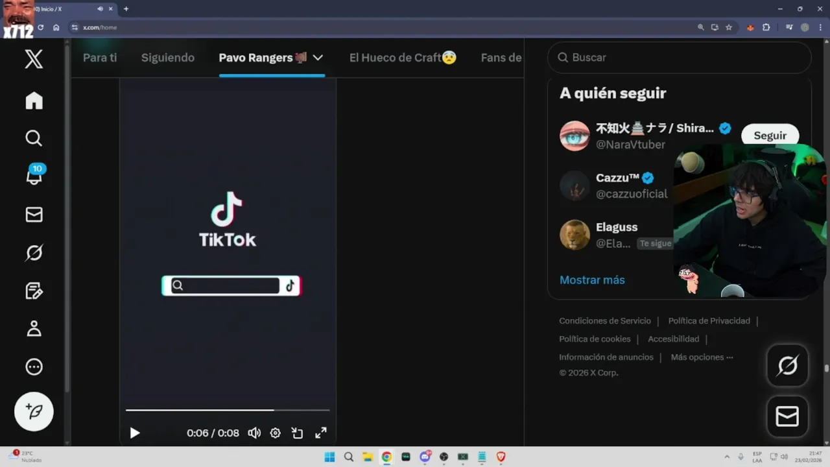Viewport: 830px width, 467px height.
Task: Play the TikTok video
Action: [134, 433]
